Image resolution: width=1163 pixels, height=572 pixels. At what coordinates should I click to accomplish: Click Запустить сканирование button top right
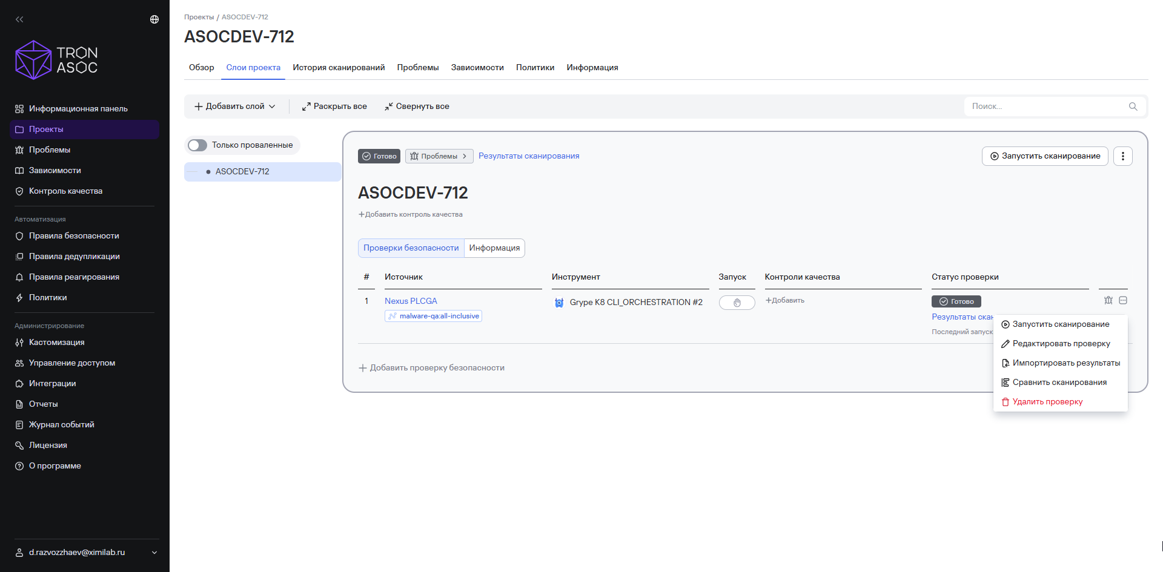1045,156
